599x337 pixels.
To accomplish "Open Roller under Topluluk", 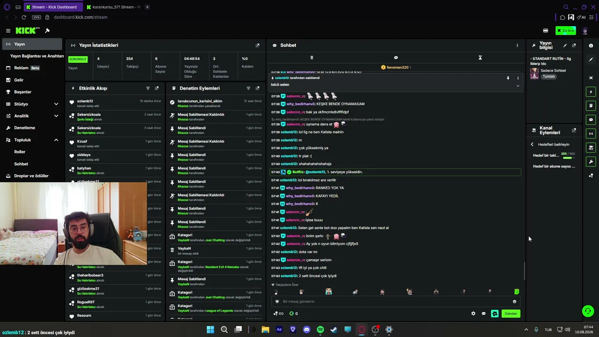I will 20,152.
